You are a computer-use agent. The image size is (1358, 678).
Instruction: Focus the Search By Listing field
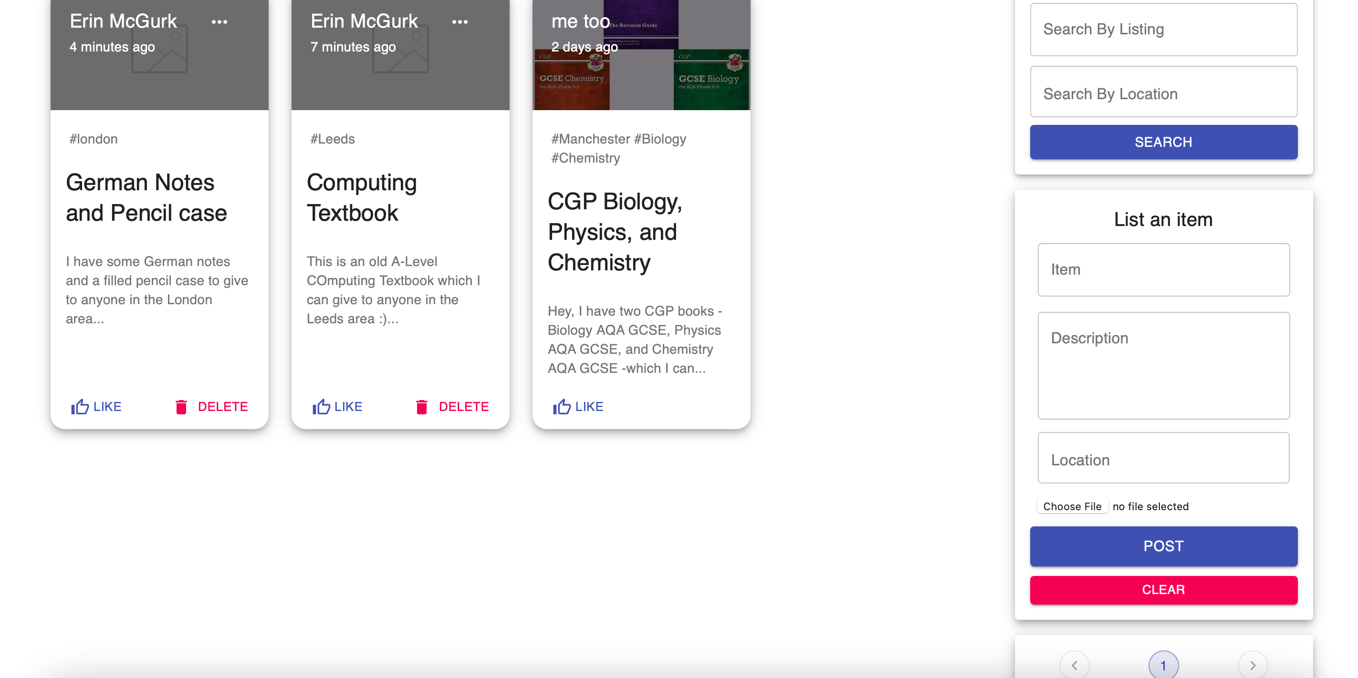coord(1163,30)
